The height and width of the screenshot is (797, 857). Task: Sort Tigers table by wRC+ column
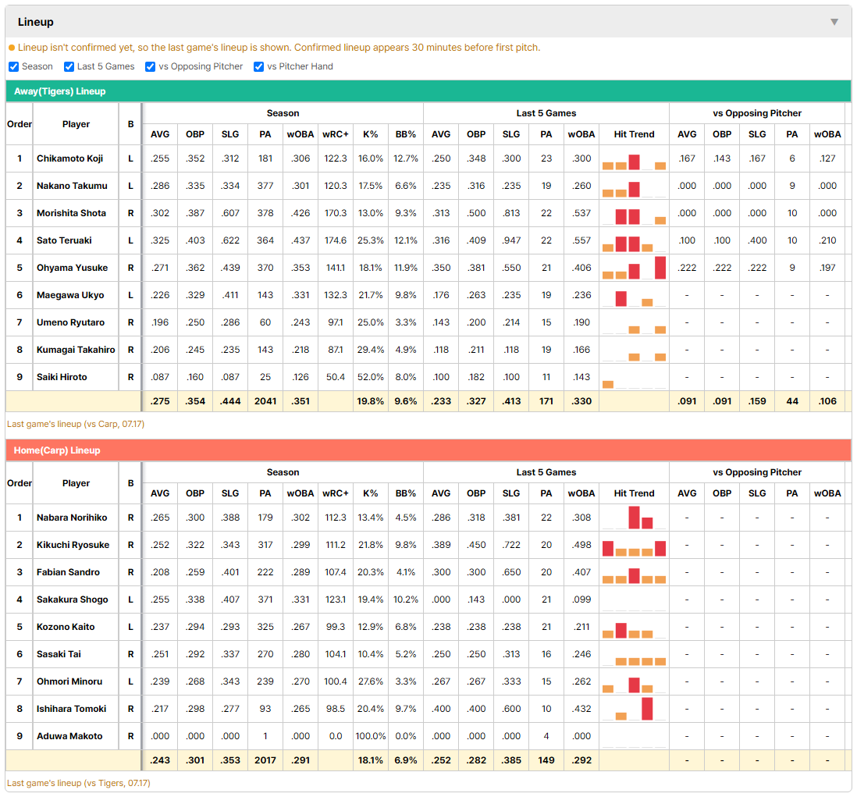[x=335, y=134]
